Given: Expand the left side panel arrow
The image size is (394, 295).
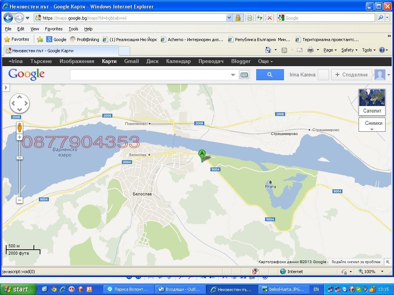Looking at the screenshot, I should [x=6, y=88].
